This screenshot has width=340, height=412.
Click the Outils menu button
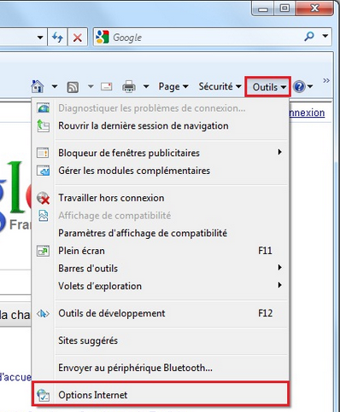click(267, 87)
